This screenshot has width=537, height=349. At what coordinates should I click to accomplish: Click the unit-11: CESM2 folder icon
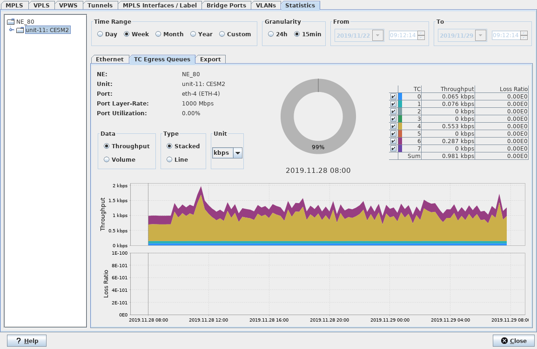tap(20, 30)
